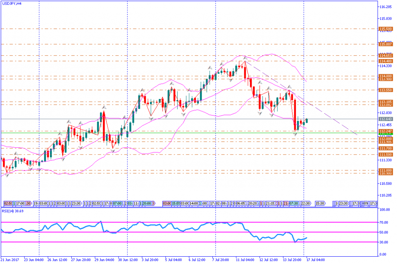
Task: Open the cyan 07:00 news event marker
Action: 117,203
